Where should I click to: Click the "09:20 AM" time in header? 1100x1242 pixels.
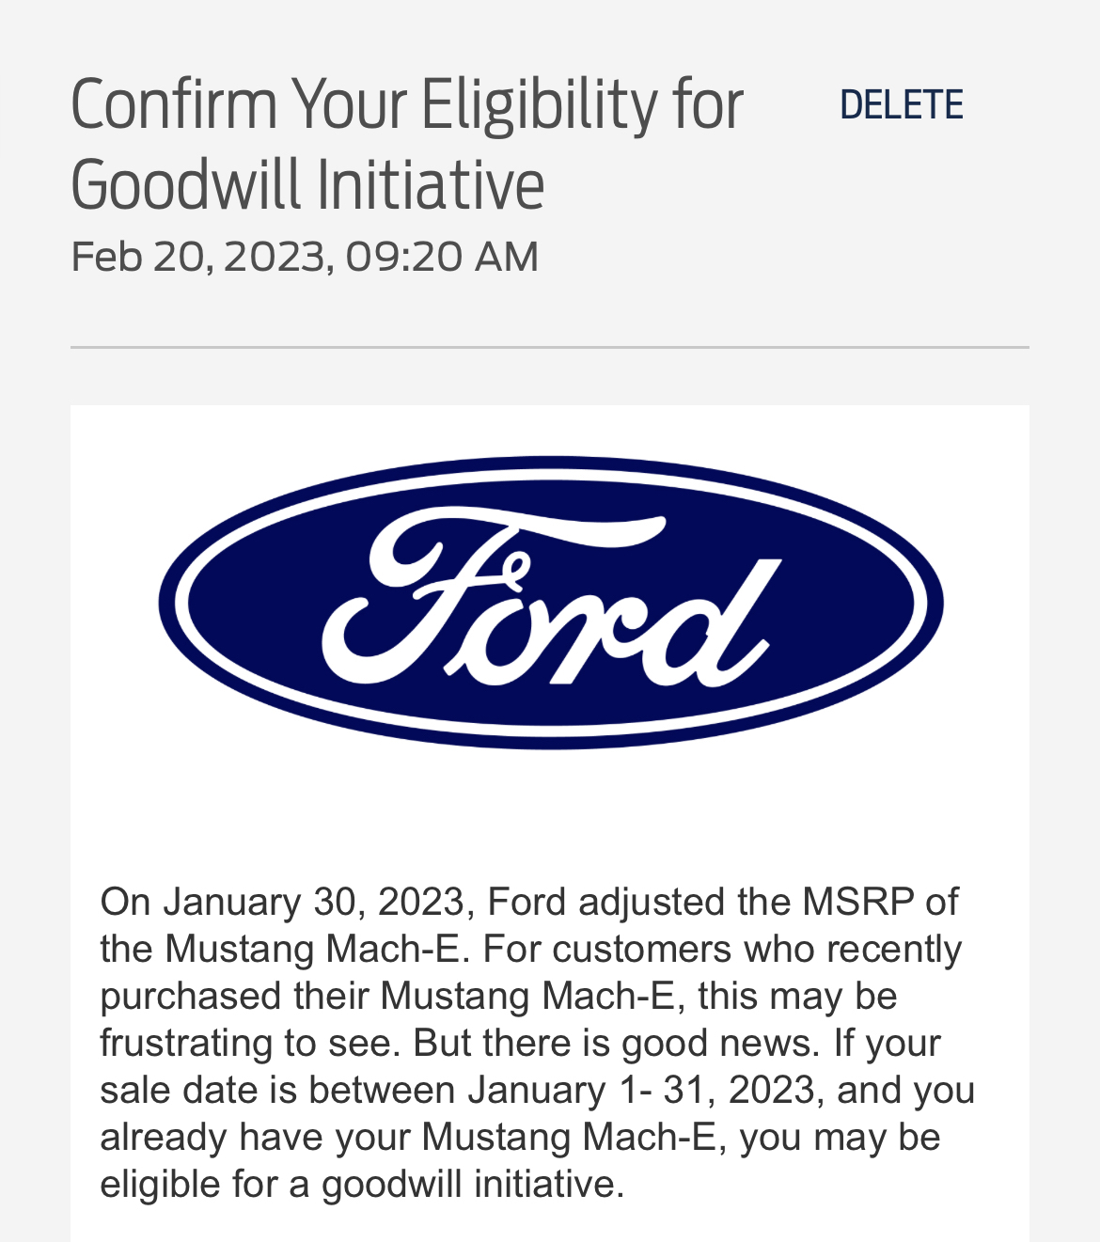442,257
